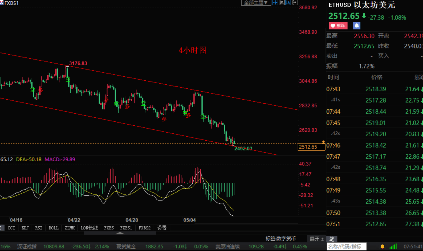This screenshot has width=423, height=251.
Task: Switch to the KDJ indicator tab
Action: click(25, 228)
